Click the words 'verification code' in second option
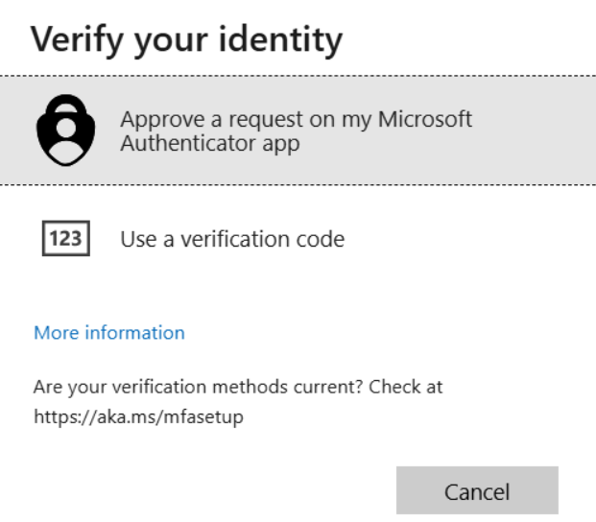Image resolution: width=596 pixels, height=522 pixels. [x=262, y=239]
